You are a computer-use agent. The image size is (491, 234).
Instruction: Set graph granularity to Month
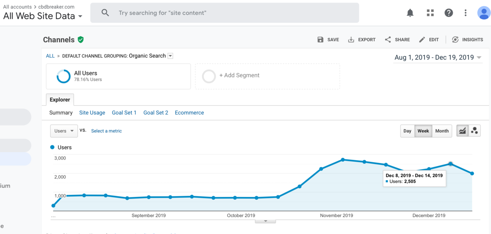point(442,131)
